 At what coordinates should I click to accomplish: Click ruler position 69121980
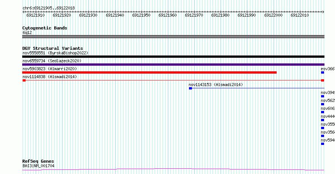pyautogui.click(x=220, y=15)
